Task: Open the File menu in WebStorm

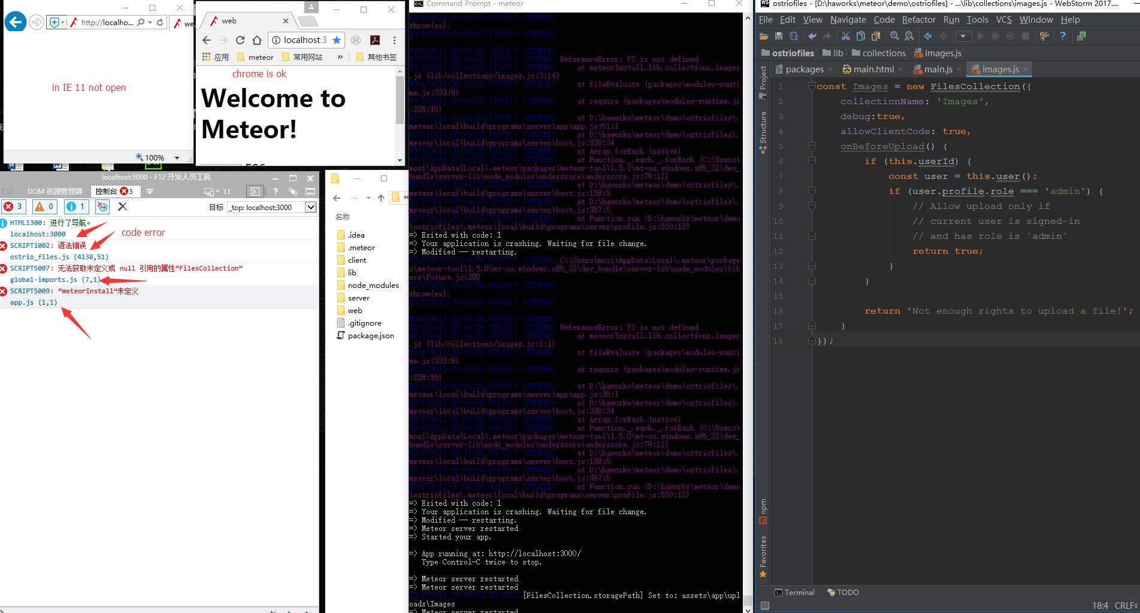Action: click(766, 20)
